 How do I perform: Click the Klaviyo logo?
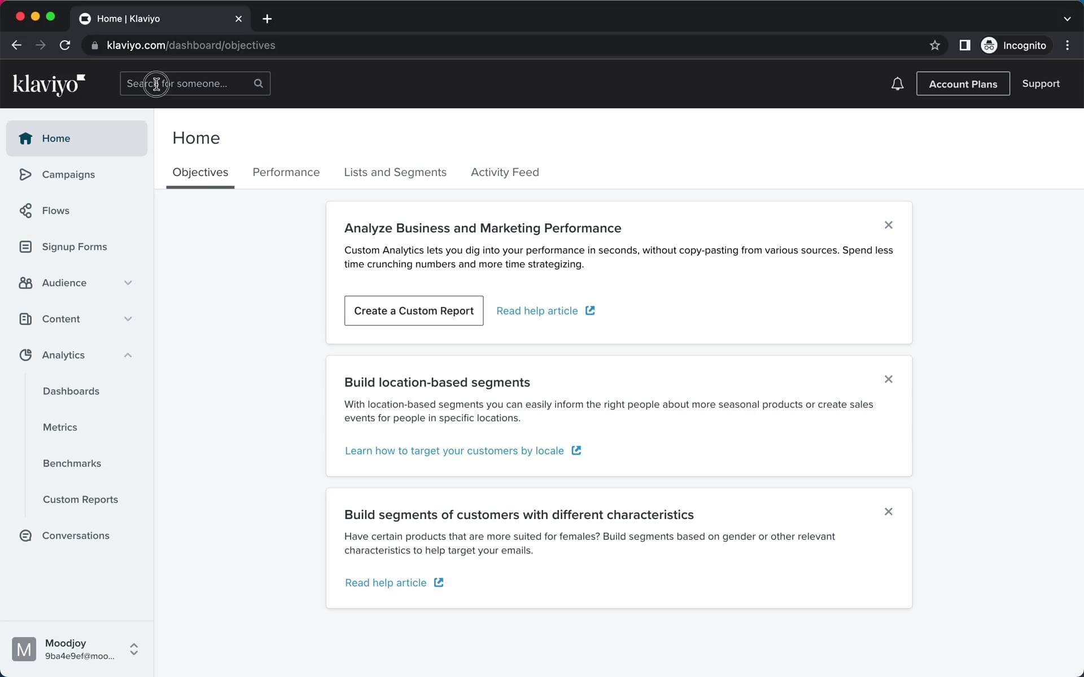(49, 84)
